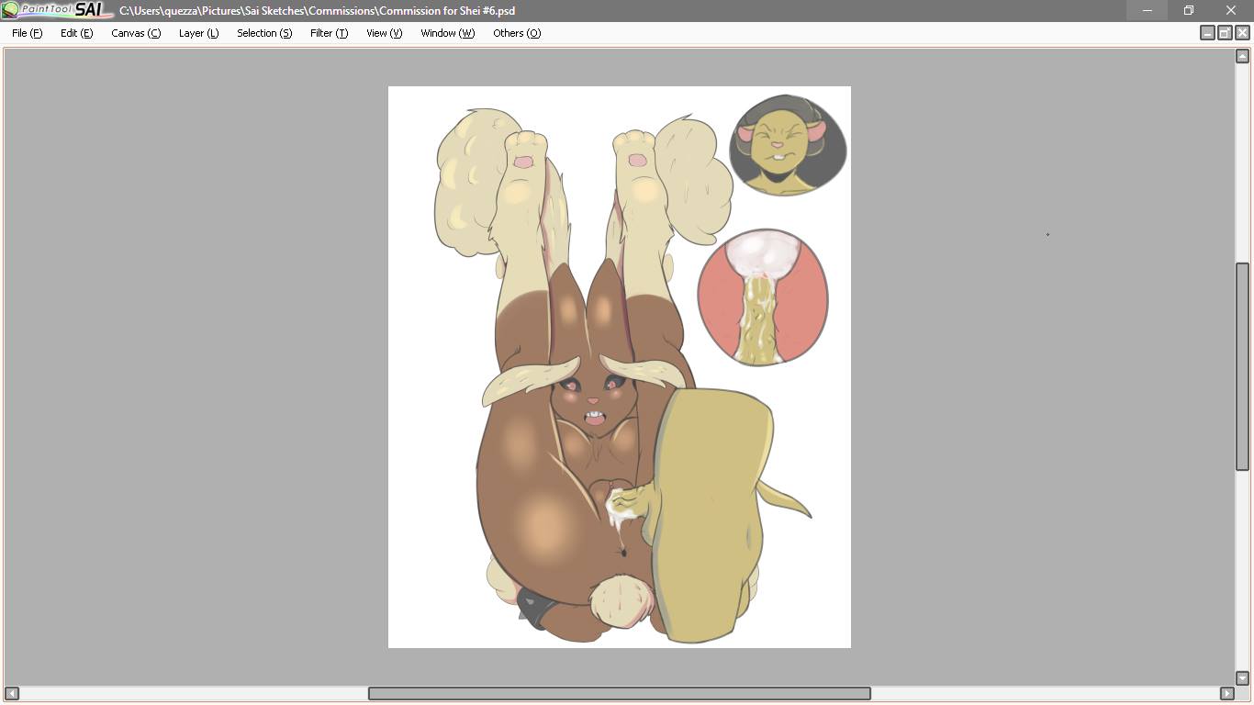The width and height of the screenshot is (1254, 705).
Task: Click the PaintTool SAI logo in title bar
Action: [55, 10]
